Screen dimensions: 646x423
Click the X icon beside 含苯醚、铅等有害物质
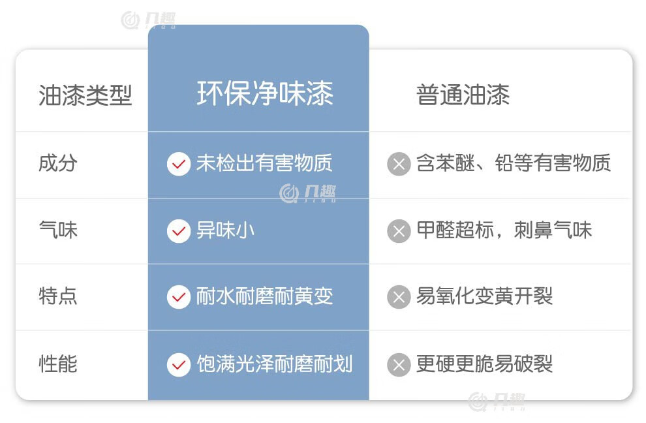(x=399, y=164)
